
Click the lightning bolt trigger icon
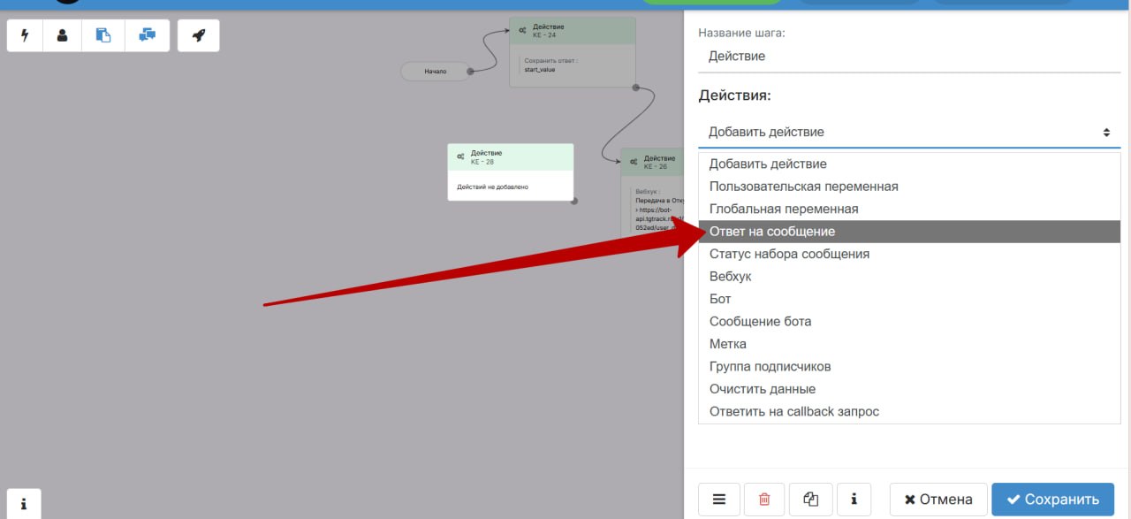(25, 35)
